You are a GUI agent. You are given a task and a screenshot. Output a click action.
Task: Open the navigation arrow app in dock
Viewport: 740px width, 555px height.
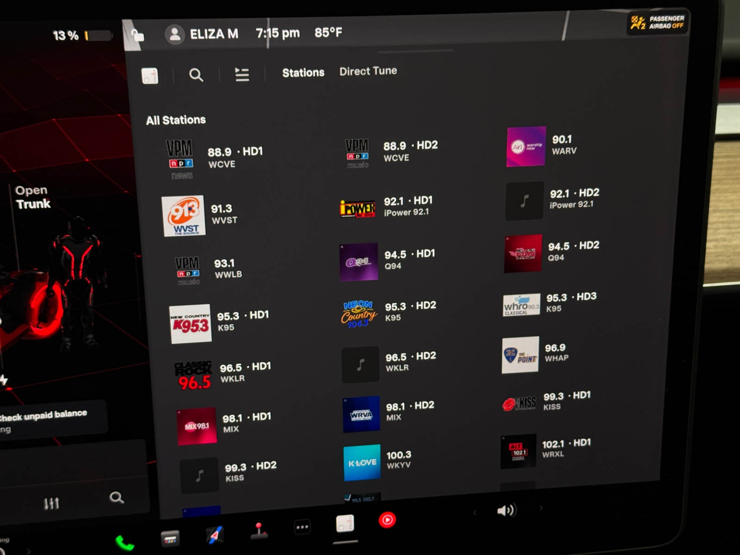pyautogui.click(x=214, y=534)
